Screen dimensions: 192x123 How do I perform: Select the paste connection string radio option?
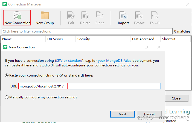pyautogui.click(x=7, y=75)
